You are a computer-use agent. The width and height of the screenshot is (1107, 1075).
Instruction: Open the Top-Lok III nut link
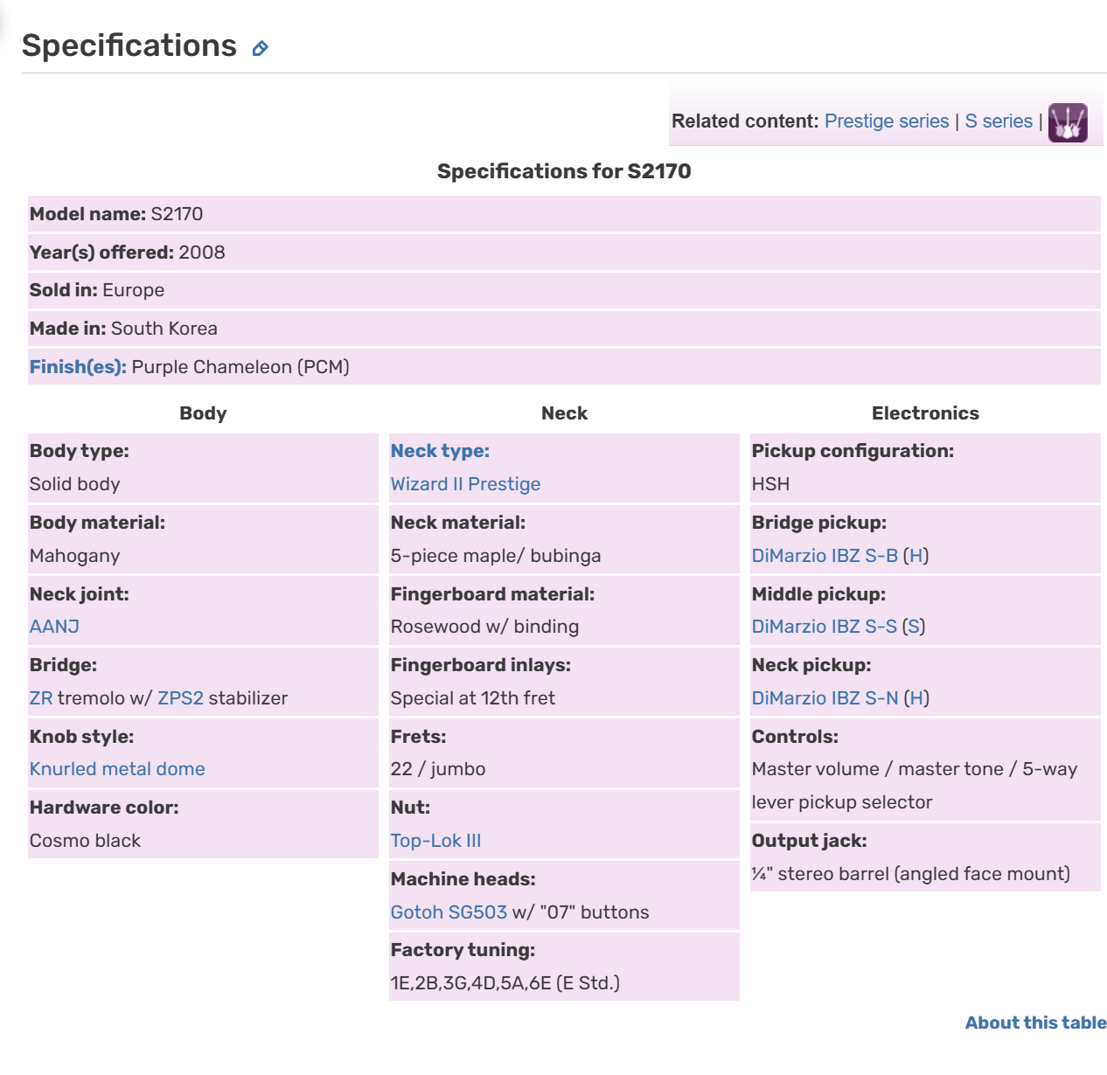[435, 841]
